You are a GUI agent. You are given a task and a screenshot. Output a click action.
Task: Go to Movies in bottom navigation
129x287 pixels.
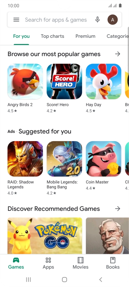[81, 263]
